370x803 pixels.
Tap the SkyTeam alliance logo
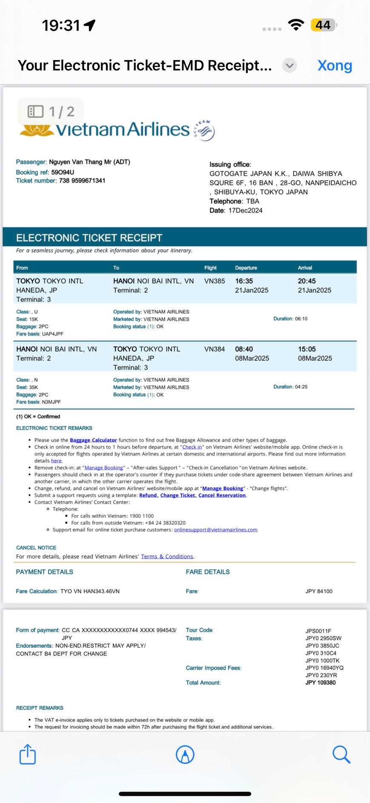204,130
